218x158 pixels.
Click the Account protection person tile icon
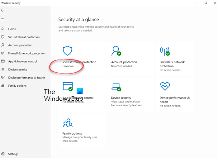(116, 51)
